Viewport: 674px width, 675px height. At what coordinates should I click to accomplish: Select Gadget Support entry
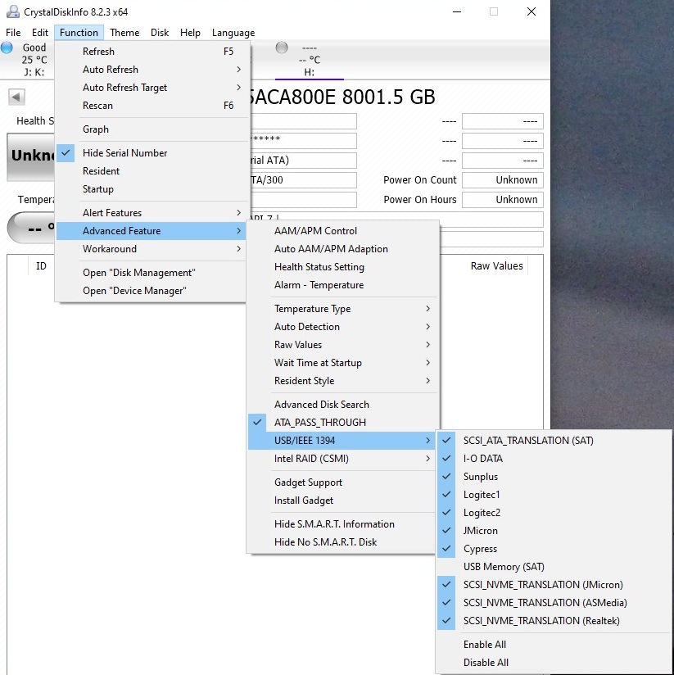(x=343, y=482)
